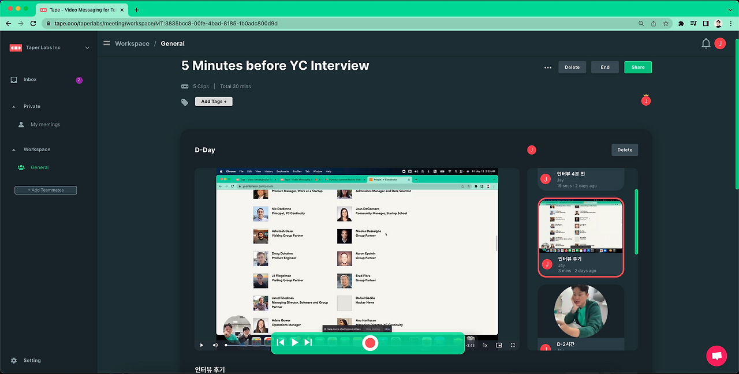Select the D-2시간 clip thumbnail

[581, 311]
